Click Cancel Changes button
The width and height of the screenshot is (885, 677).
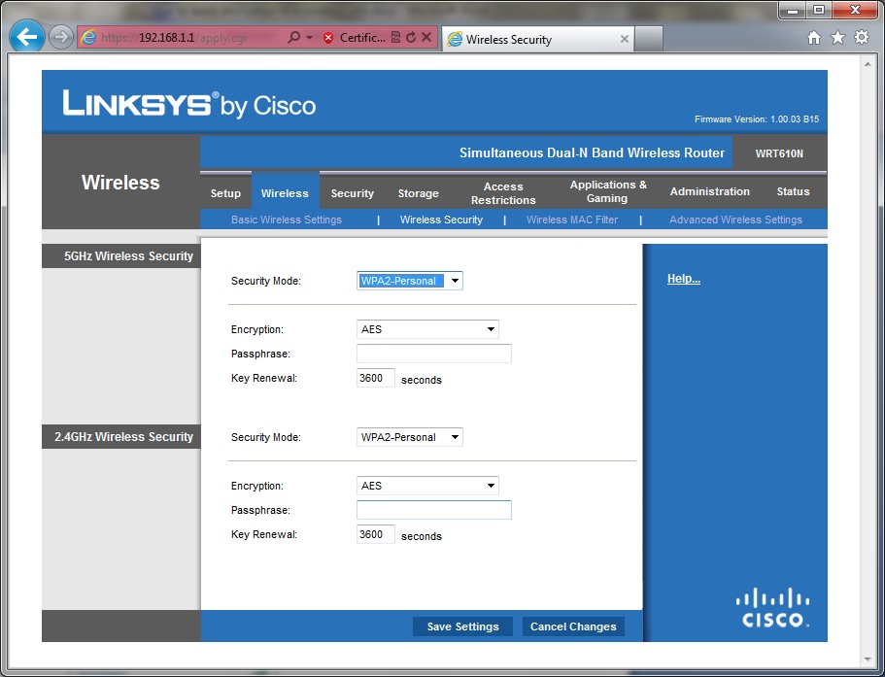(573, 626)
